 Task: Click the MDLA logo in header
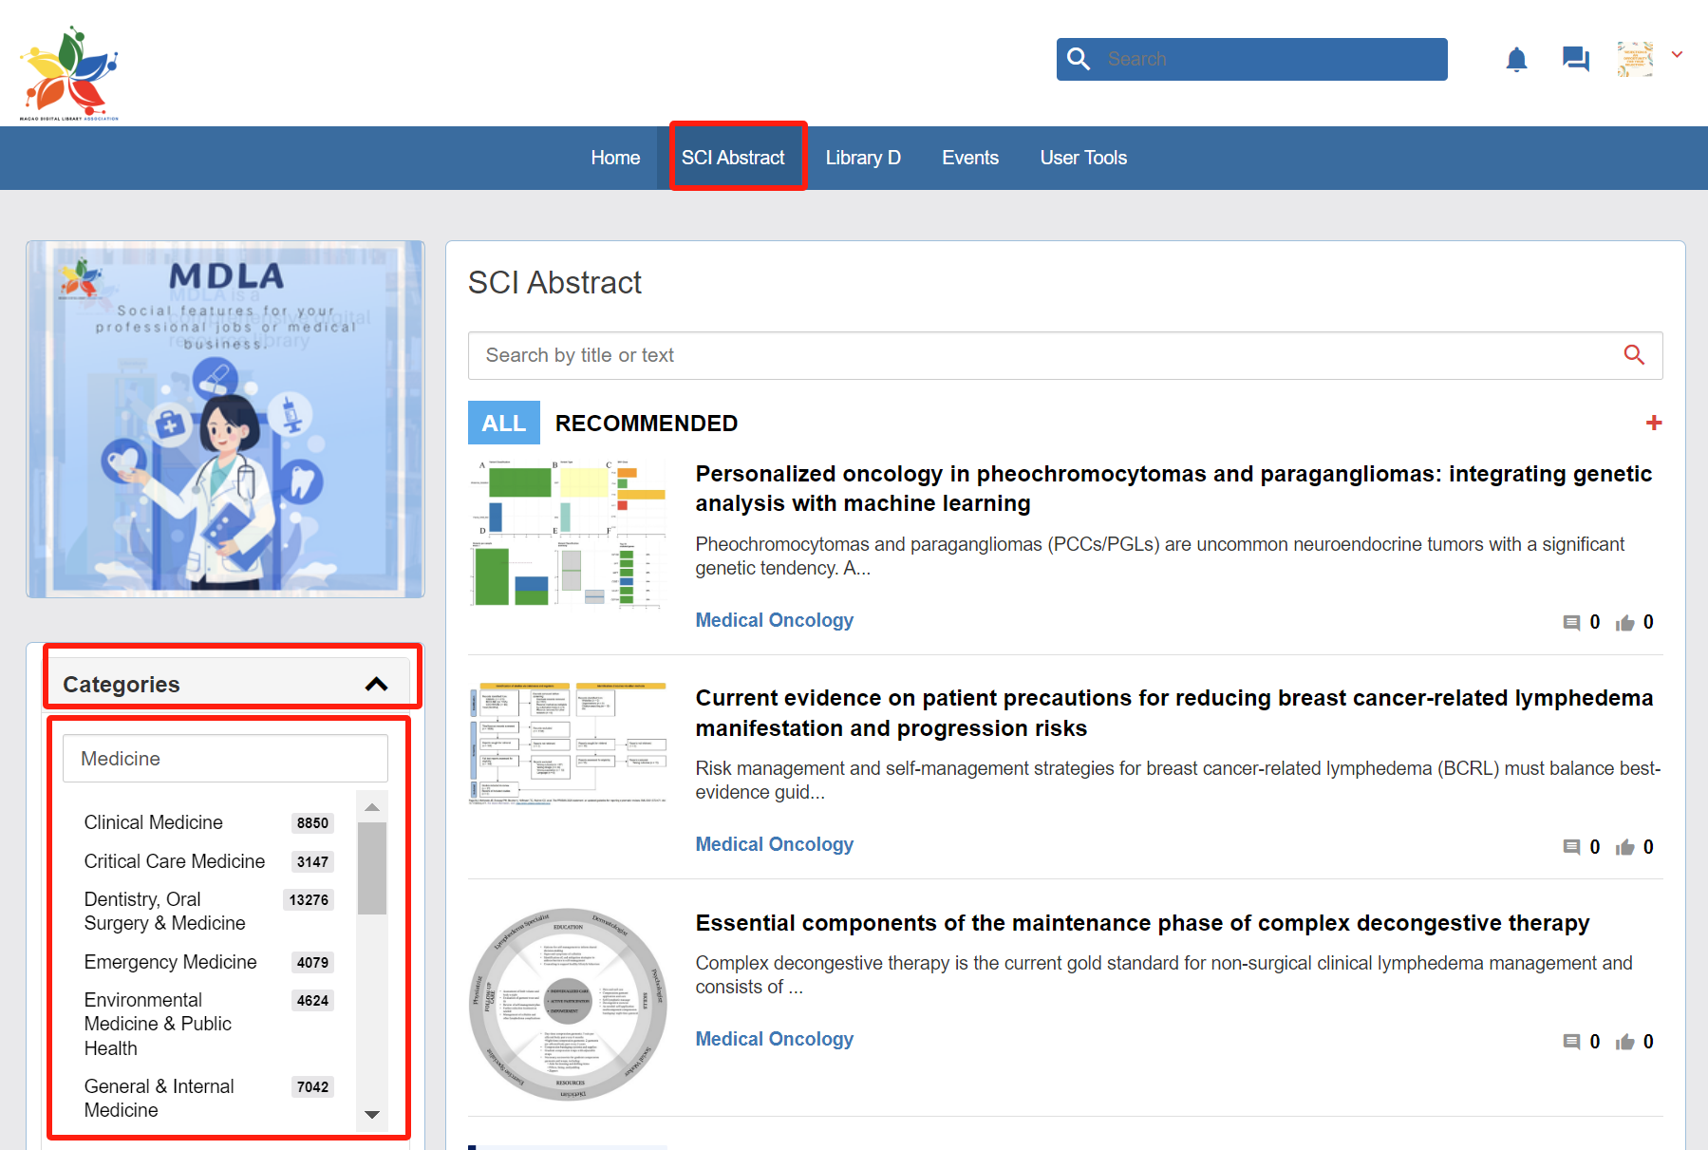pyautogui.click(x=69, y=73)
